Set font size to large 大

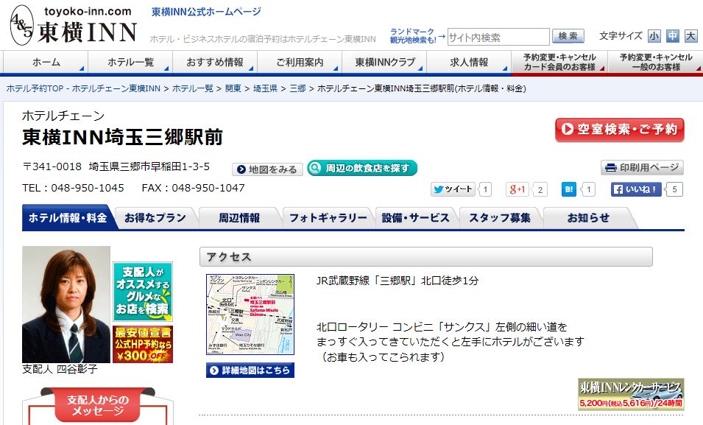(x=691, y=36)
